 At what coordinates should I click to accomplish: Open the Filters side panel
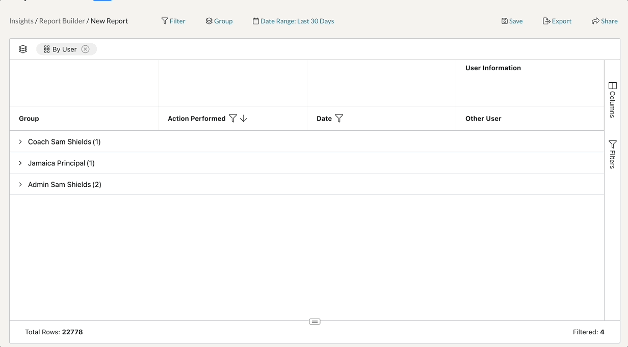612,154
